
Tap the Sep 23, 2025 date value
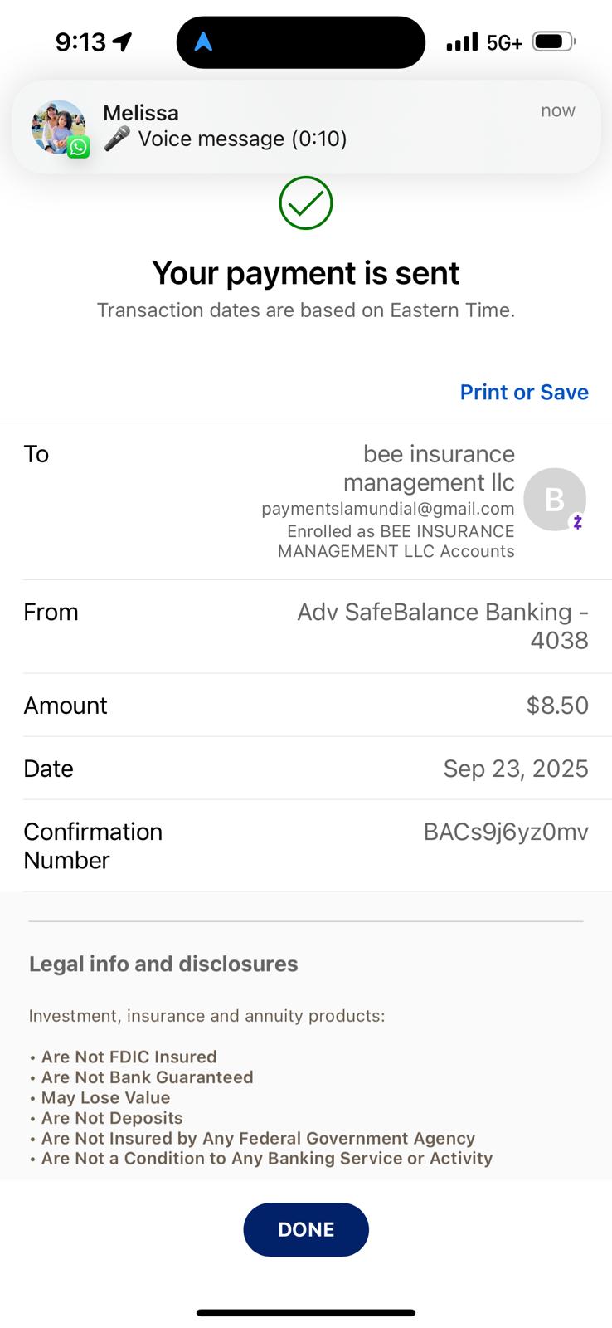pos(516,769)
